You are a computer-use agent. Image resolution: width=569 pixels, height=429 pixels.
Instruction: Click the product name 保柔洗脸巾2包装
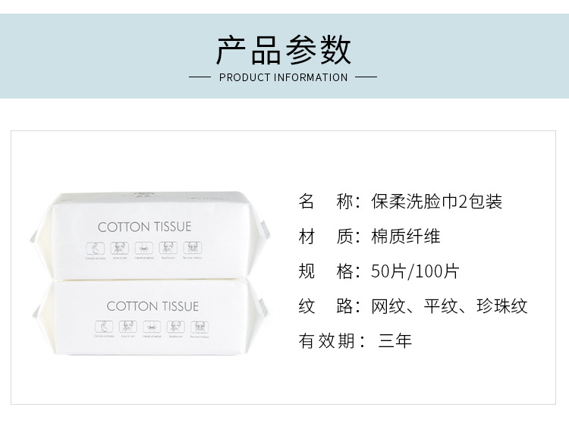pyautogui.click(x=437, y=202)
